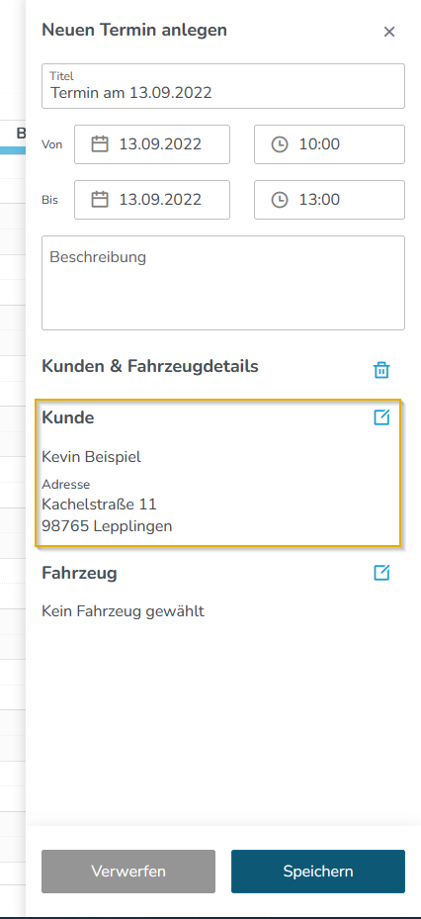Click the Kachelstraße 11 address line

click(x=99, y=505)
